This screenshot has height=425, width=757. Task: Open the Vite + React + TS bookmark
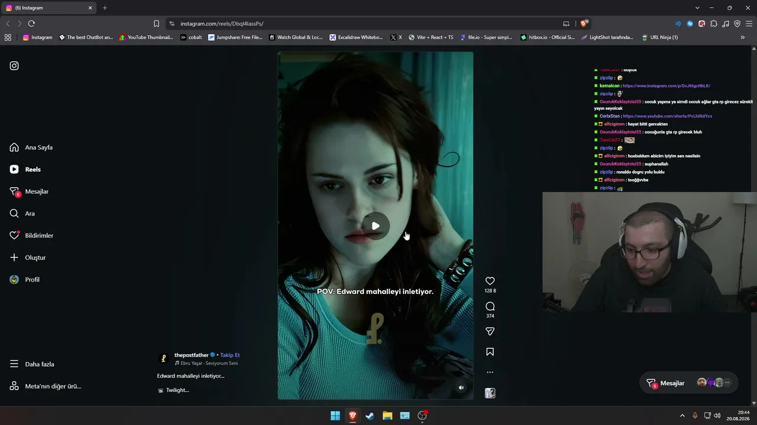[x=431, y=37]
